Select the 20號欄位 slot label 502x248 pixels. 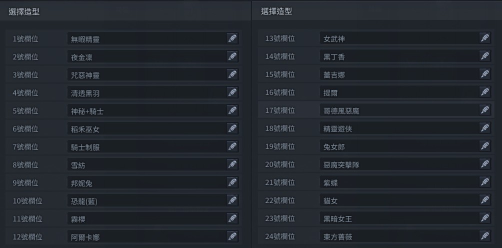coord(280,164)
